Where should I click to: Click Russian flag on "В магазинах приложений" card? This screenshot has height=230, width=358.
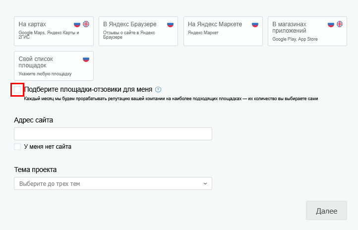click(331, 24)
